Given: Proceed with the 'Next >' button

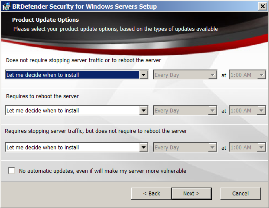Looking at the screenshot, I should (191, 194).
